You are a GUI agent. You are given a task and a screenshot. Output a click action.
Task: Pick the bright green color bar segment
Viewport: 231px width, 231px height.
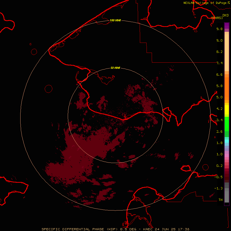point(227,124)
